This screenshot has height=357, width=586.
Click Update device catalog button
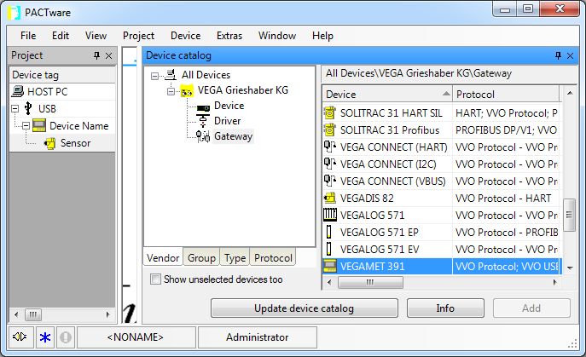click(x=305, y=308)
